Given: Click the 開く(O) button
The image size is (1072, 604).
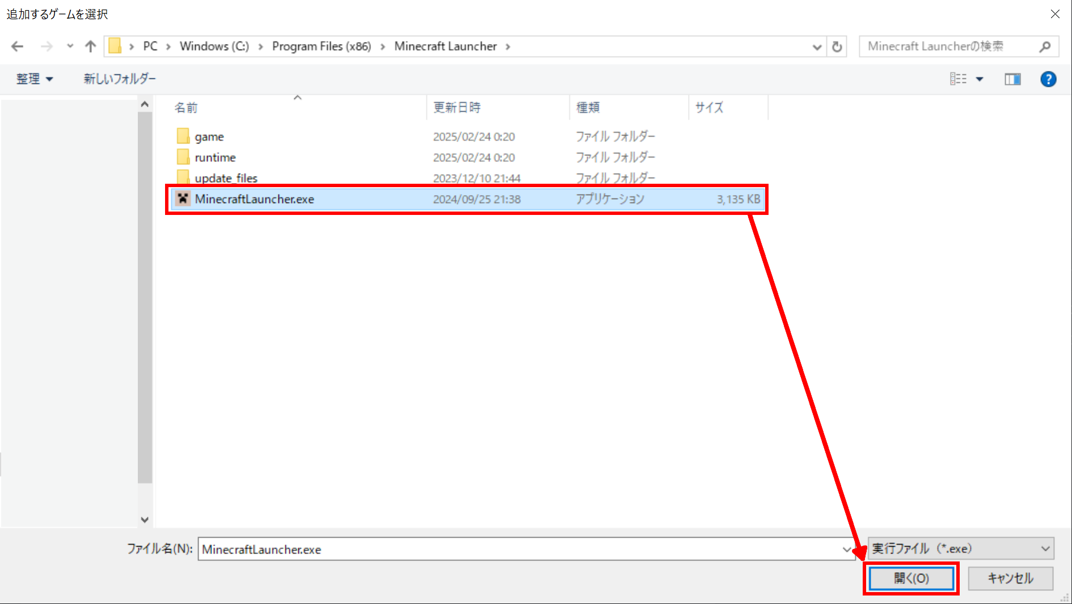Looking at the screenshot, I should [x=911, y=578].
